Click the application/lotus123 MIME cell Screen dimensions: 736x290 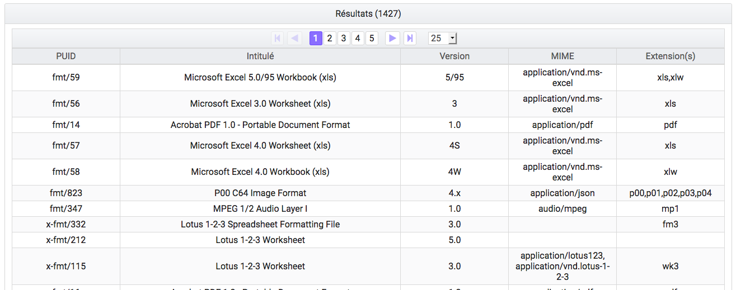coord(562,267)
